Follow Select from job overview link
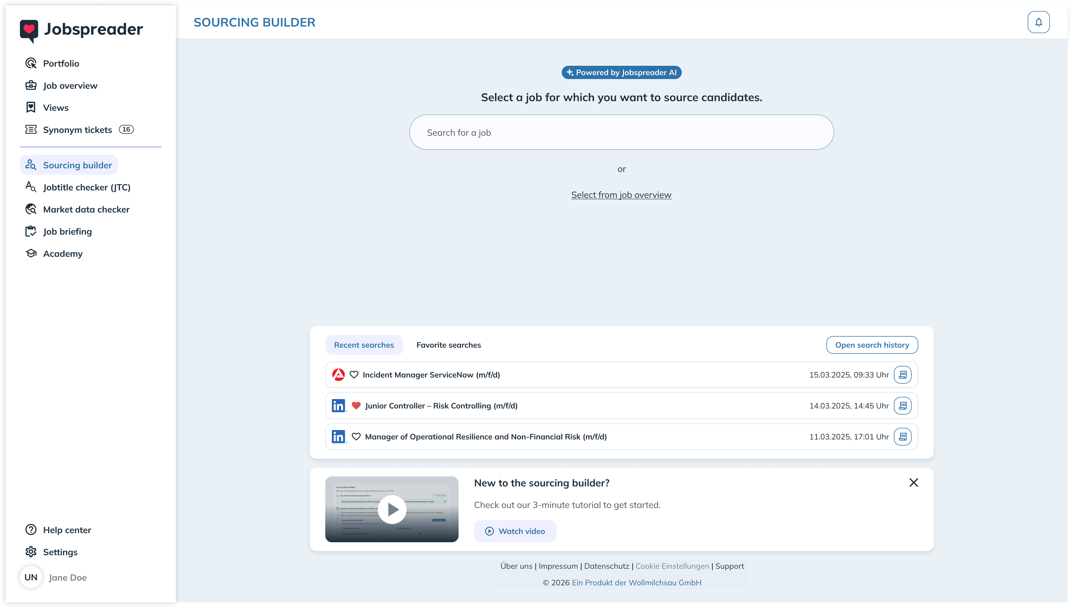The height and width of the screenshot is (608, 1072). click(x=621, y=195)
